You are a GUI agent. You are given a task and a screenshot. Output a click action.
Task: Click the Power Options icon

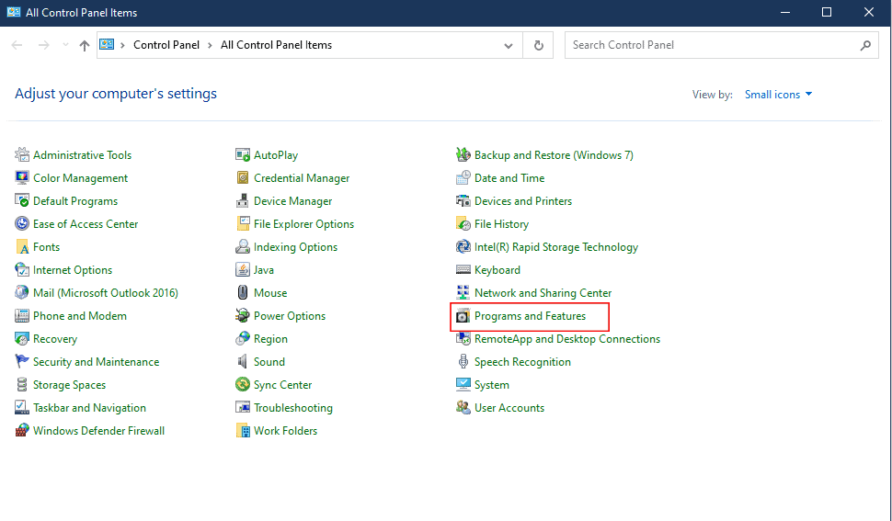243,316
